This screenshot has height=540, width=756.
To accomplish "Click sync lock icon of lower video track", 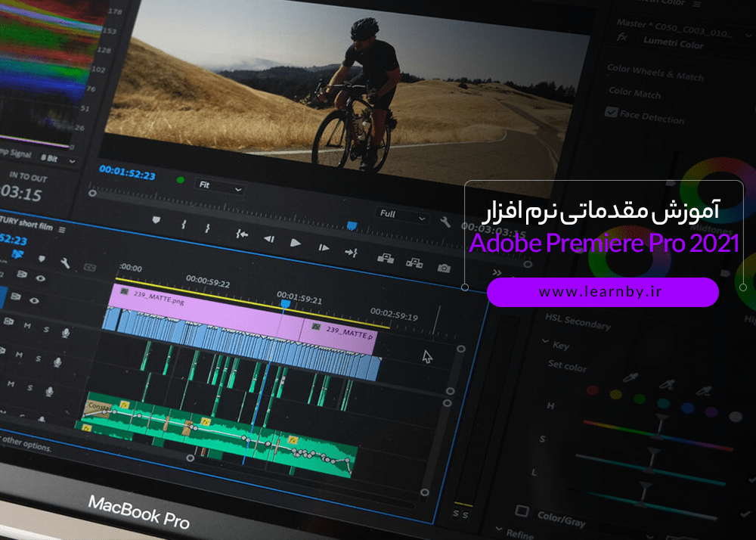I will click(x=15, y=296).
